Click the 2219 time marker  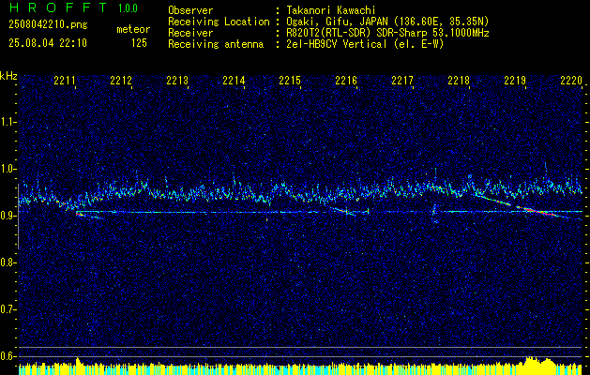(515, 81)
